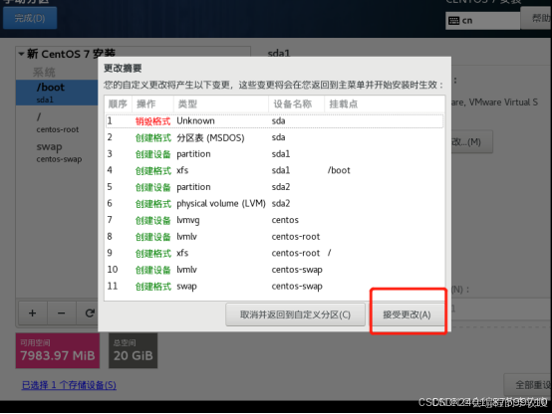The image size is (552, 414).
Task: Click the reload storage refresh icon
Action: click(88, 313)
